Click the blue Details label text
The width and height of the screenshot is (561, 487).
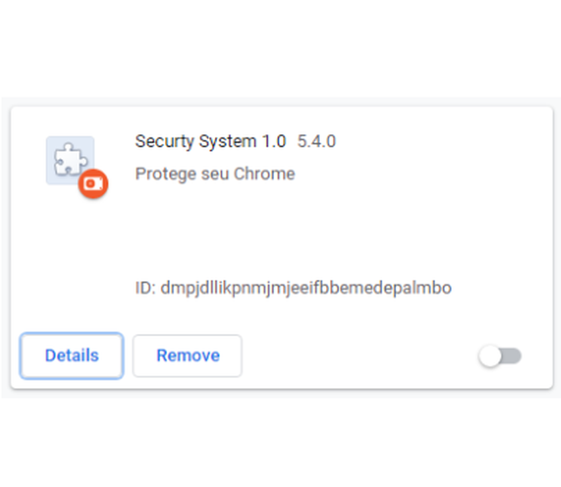(71, 356)
